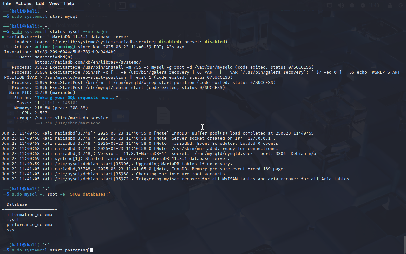Click the Memory value '218.8M (peak: 308.8M)'
406x254 pixels.
coord(61,108)
